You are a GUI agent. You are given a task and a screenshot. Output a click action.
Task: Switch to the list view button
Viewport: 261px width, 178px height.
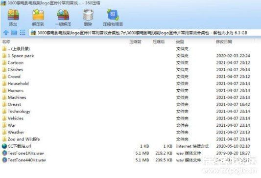23,33
